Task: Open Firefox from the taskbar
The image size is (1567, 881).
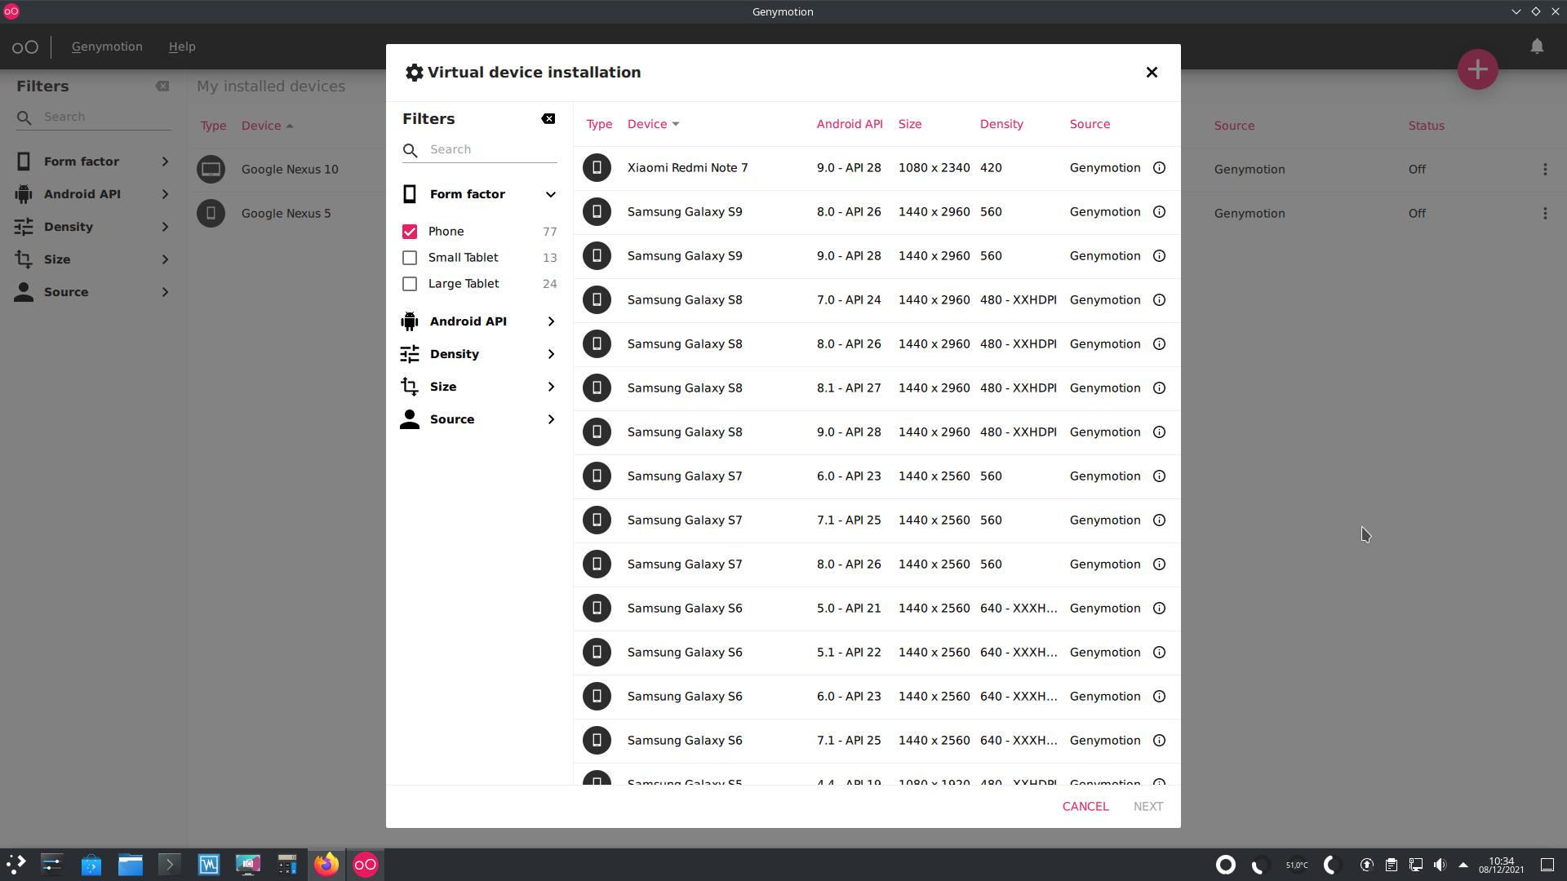Action: (326, 865)
